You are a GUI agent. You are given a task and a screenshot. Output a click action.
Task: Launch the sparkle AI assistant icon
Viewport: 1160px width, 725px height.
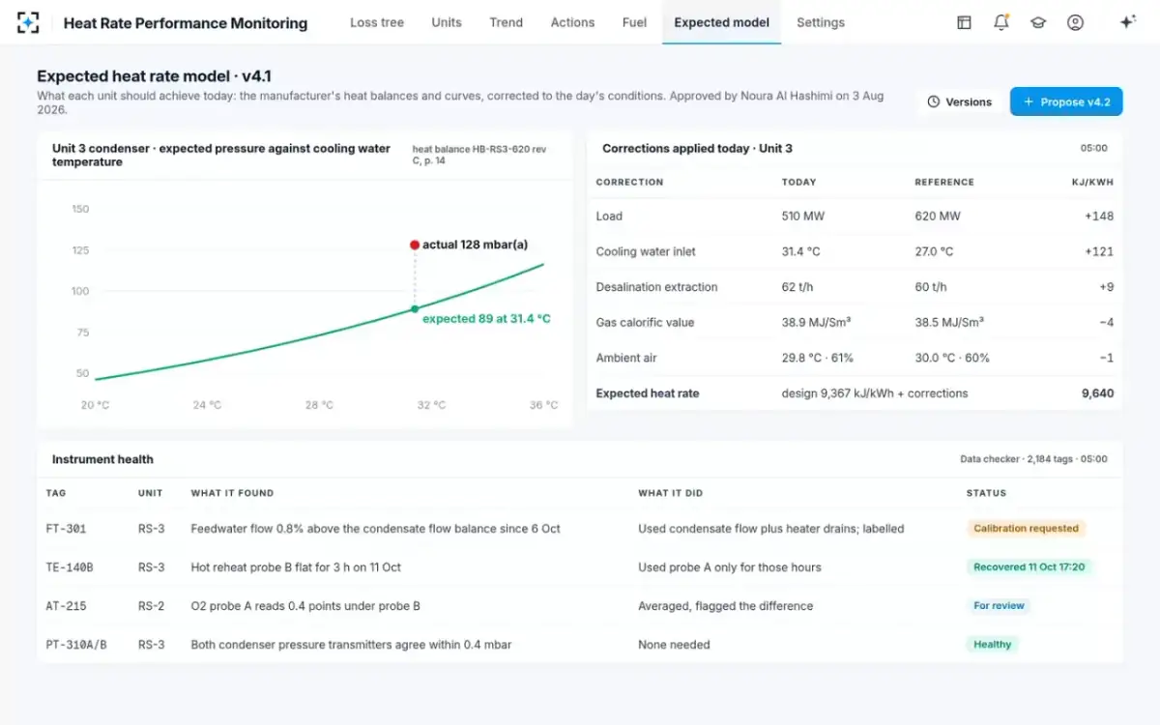pyautogui.click(x=1127, y=22)
